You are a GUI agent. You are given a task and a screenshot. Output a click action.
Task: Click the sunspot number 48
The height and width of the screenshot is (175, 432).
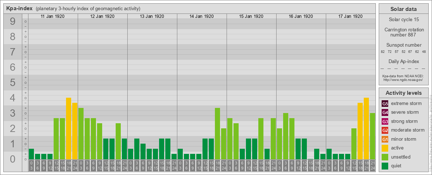424,52
